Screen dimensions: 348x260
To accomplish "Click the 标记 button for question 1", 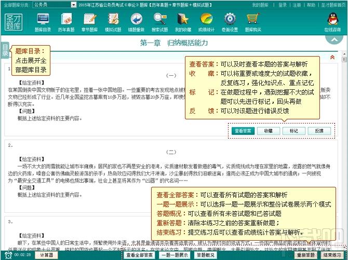I will pos(294,131).
